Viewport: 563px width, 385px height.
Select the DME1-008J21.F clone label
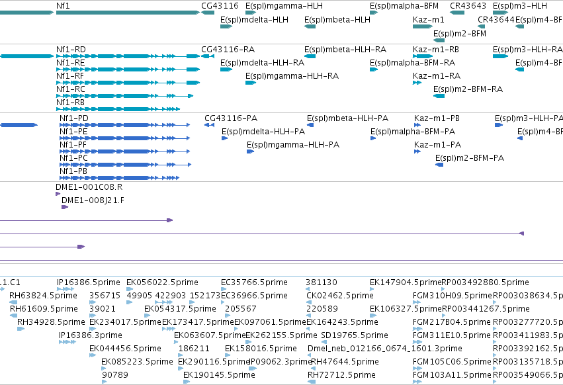tap(93, 200)
